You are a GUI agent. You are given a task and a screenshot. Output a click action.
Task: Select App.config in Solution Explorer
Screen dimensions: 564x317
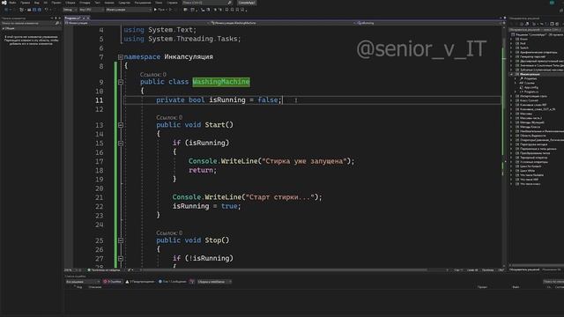tap(531, 87)
